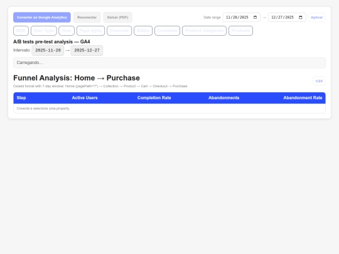Image resolution: width=339 pixels, height=254 pixels.
Task: Click the interval start value 2025-11-28
Action: tap(48, 50)
